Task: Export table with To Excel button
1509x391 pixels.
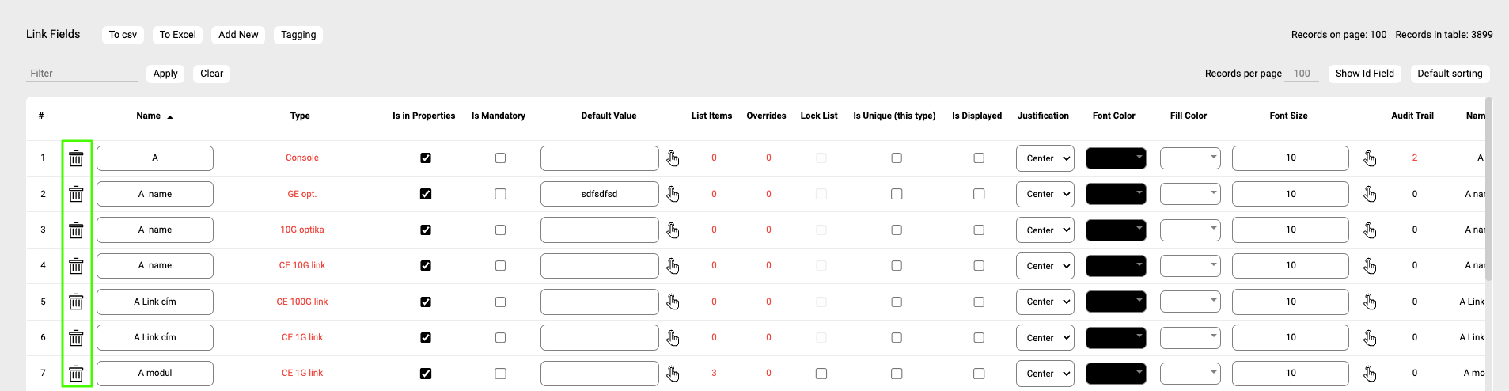Action: point(177,35)
